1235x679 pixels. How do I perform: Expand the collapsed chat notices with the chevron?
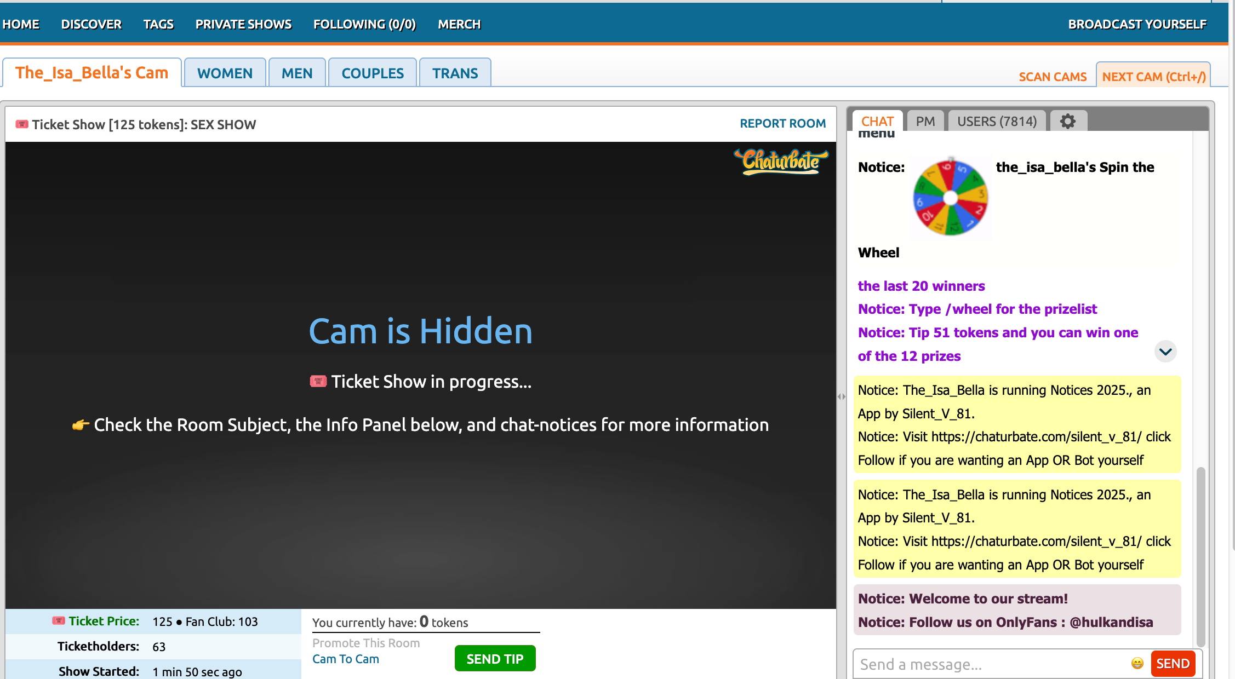[x=1165, y=352]
